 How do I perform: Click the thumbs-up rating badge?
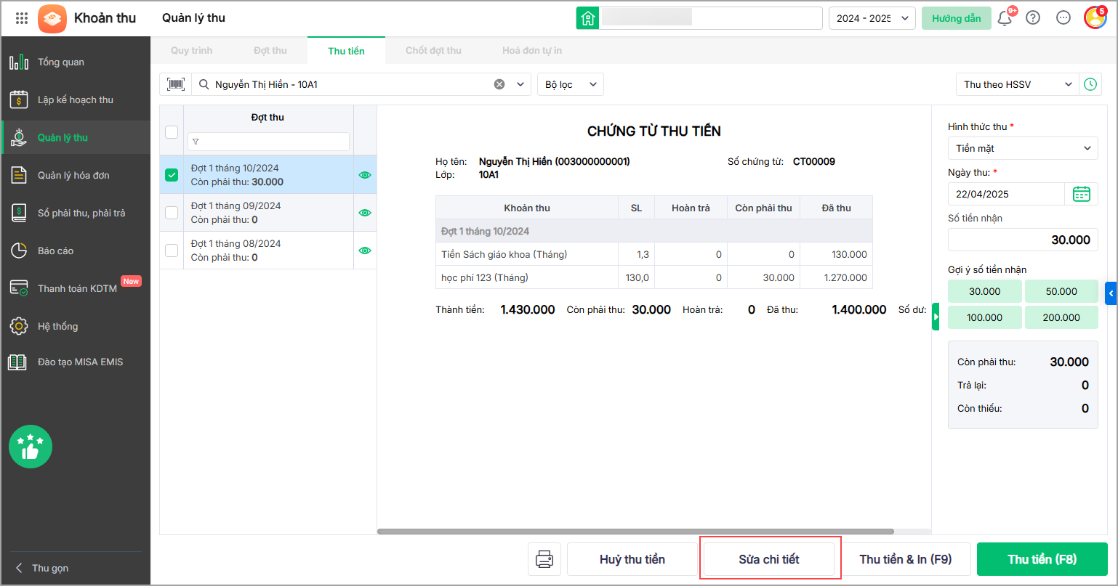31,447
